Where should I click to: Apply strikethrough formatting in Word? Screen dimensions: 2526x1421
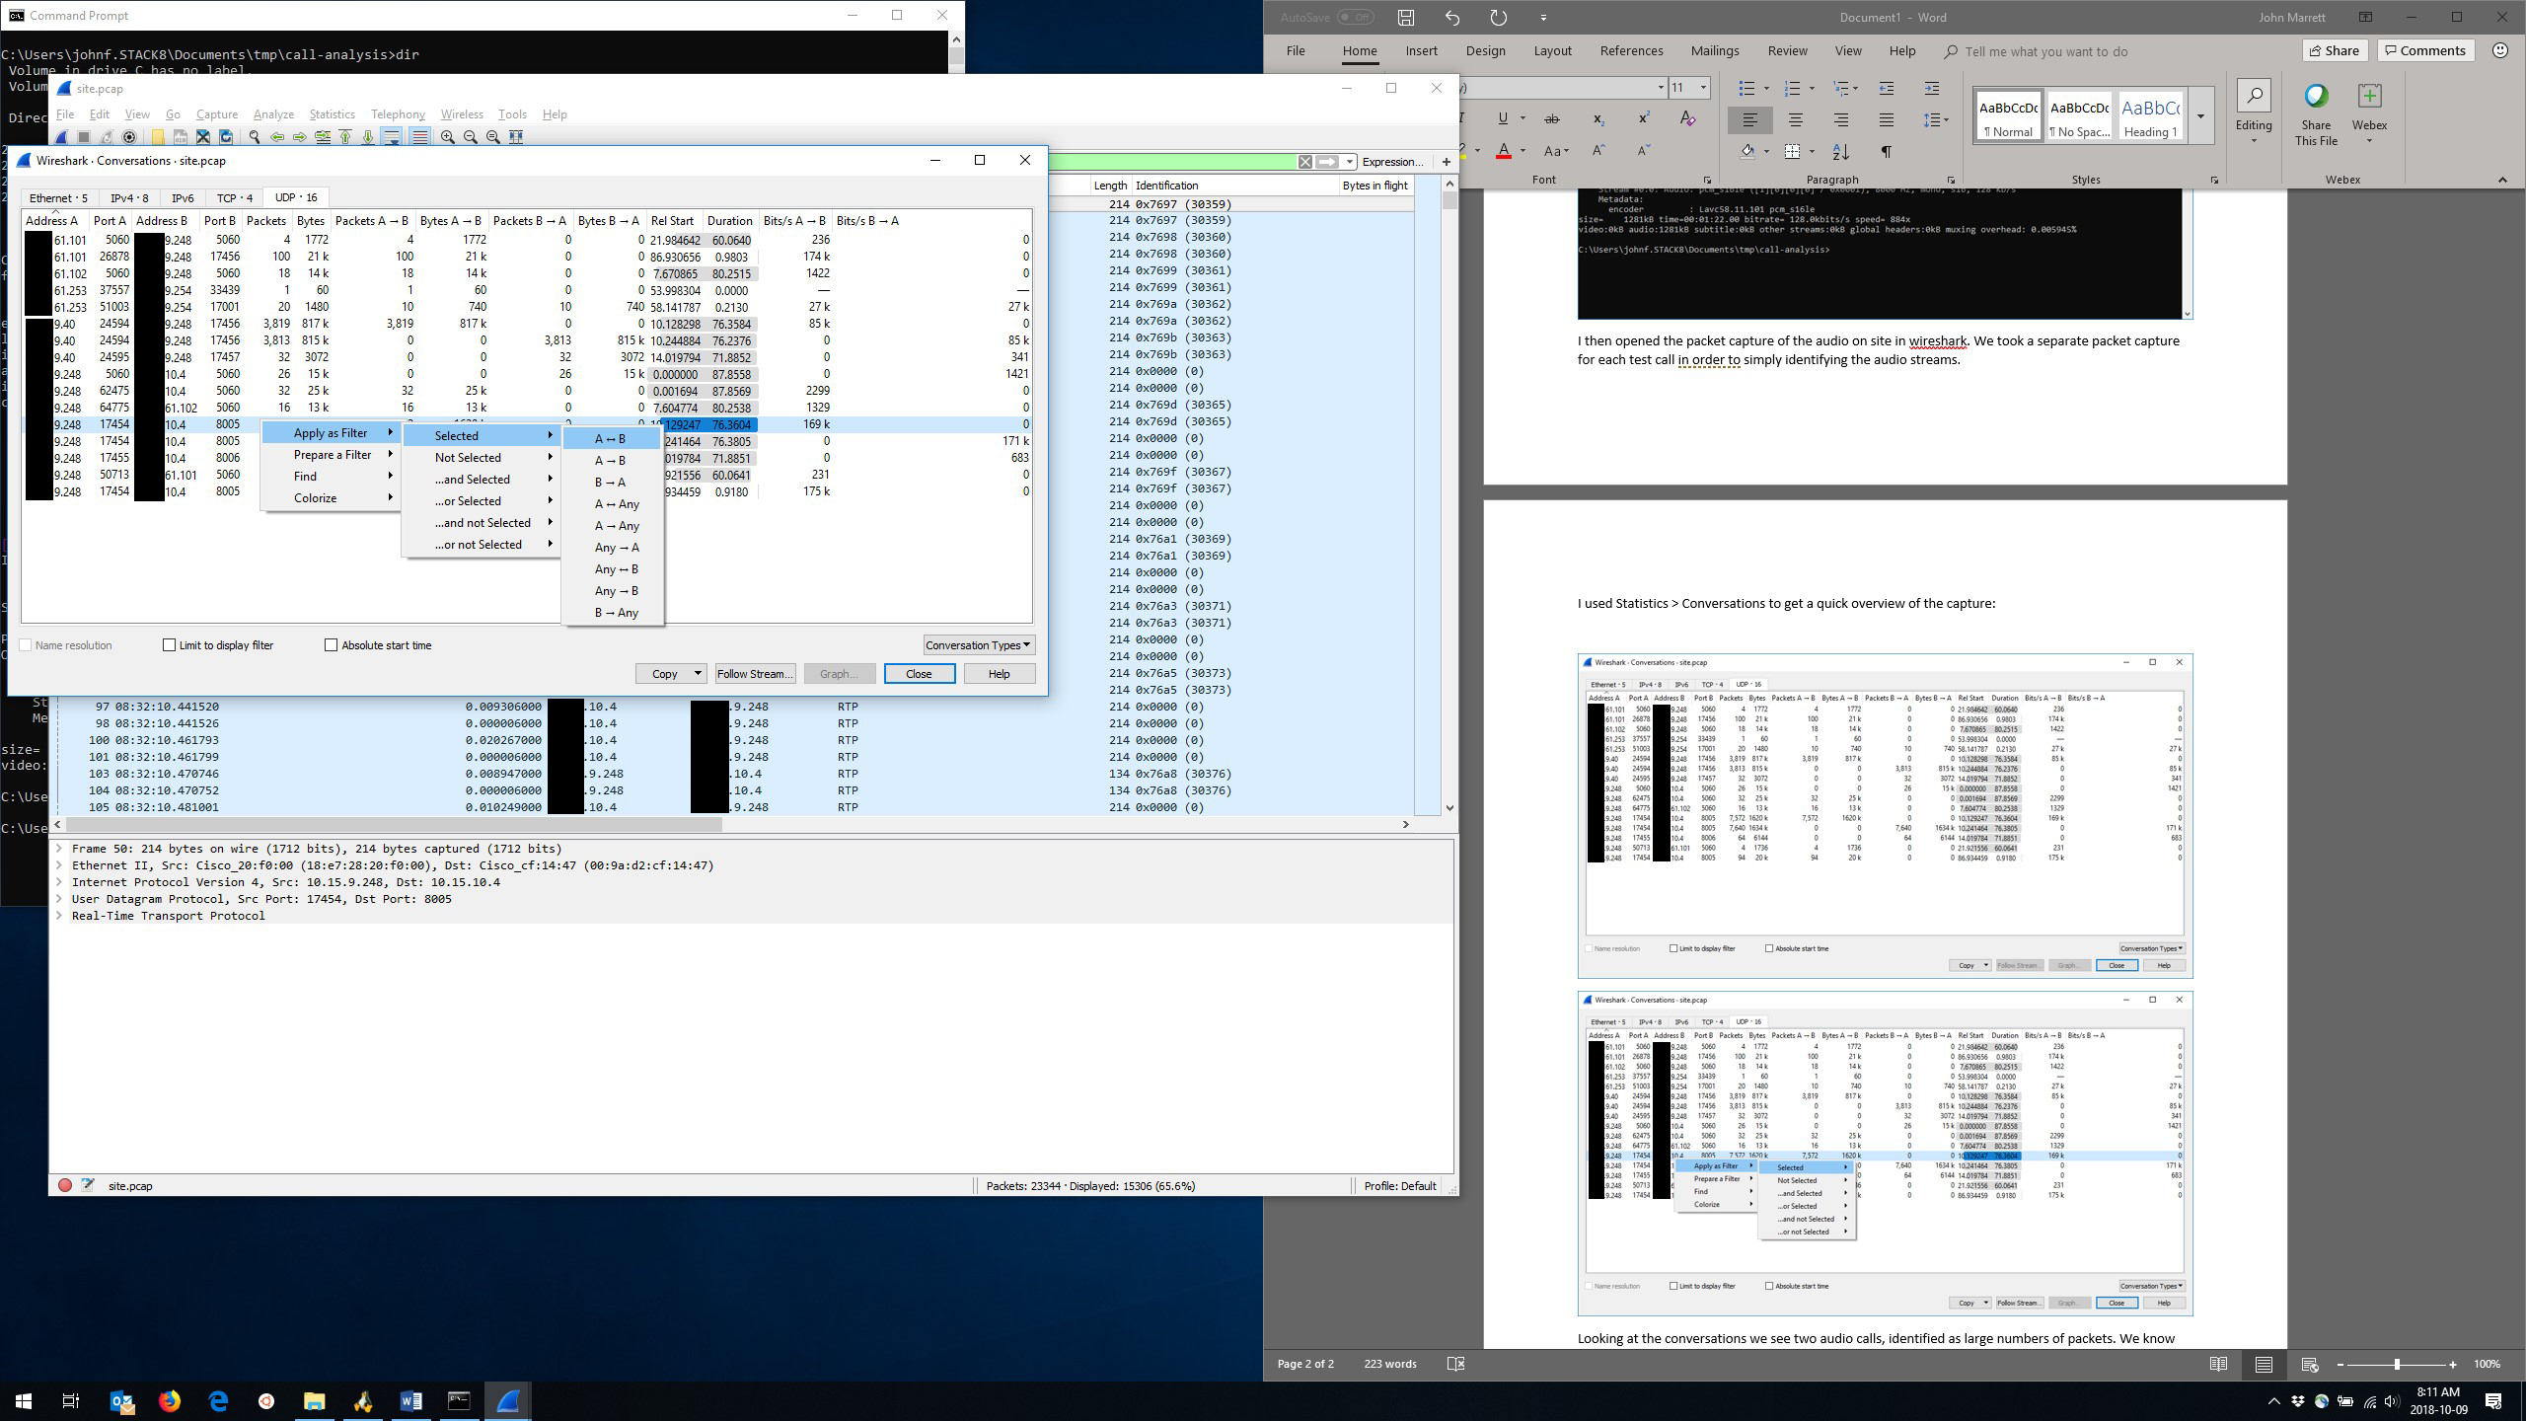pos(1551,119)
